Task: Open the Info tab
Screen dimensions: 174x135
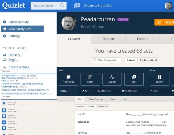Action: tap(125, 99)
